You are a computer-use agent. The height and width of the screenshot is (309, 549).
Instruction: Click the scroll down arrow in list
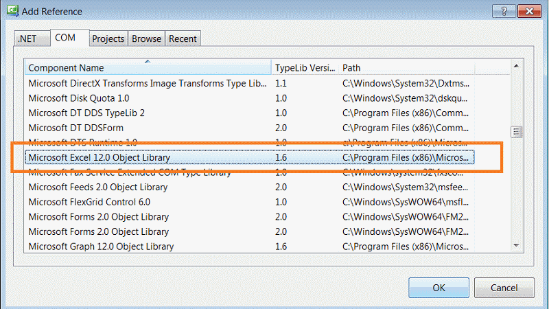[x=516, y=246]
